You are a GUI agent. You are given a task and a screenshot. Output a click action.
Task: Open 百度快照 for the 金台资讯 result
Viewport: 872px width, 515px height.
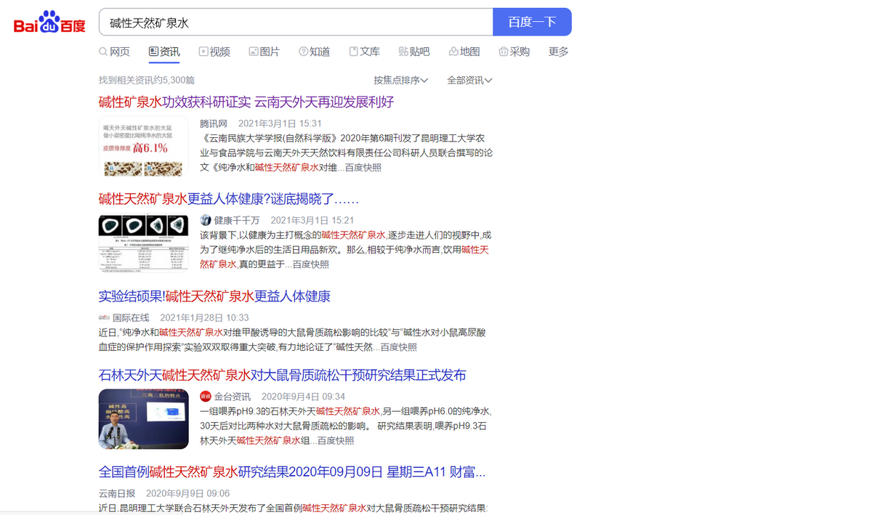click(336, 440)
